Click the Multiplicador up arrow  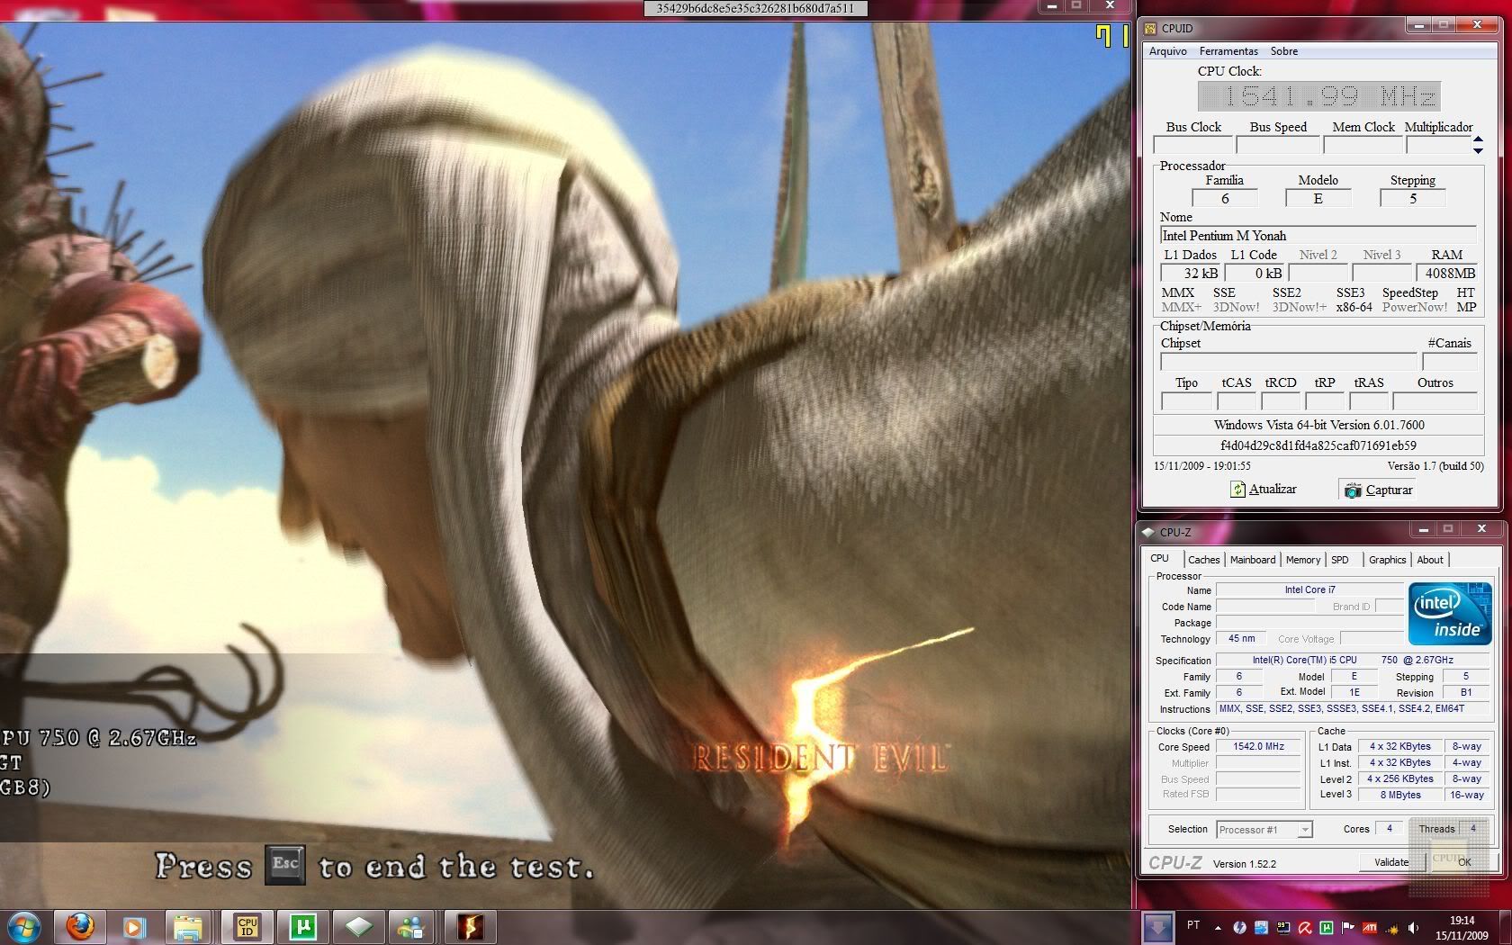pyautogui.click(x=1478, y=139)
